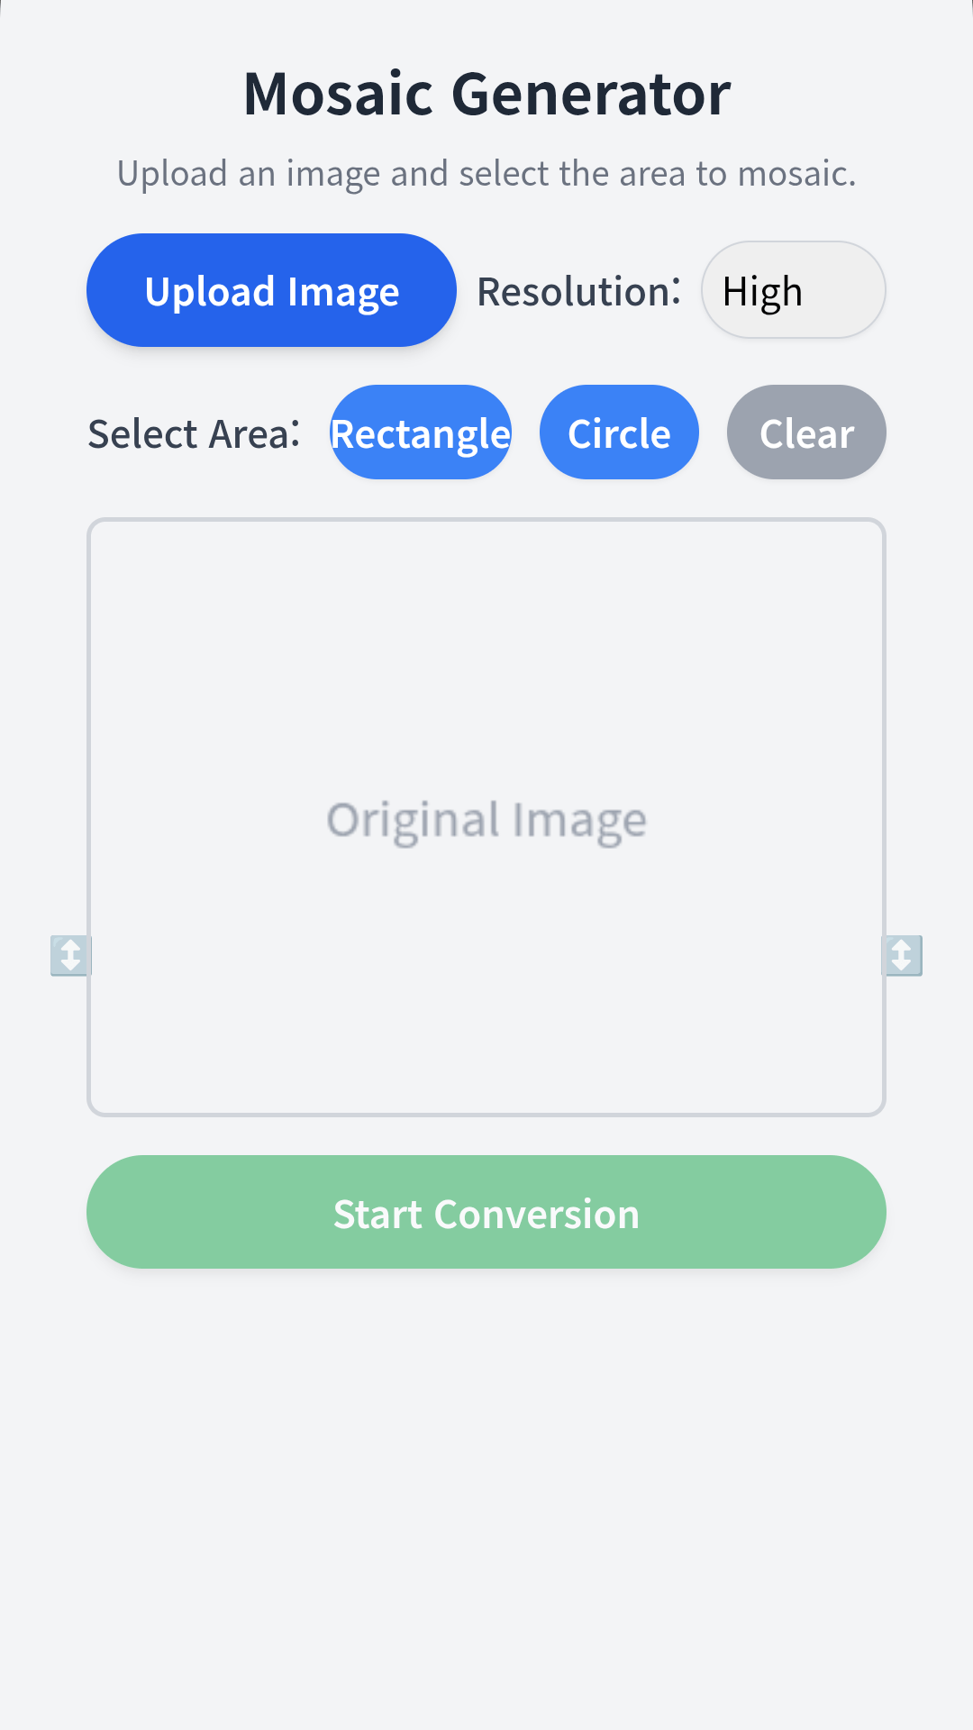This screenshot has width=973, height=1730.
Task: Click the 'Original Image' placeholder text
Action: 486,820
